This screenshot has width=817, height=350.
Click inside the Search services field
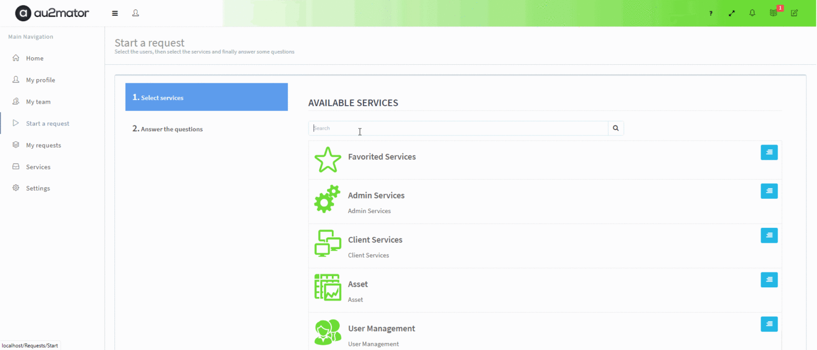457,128
